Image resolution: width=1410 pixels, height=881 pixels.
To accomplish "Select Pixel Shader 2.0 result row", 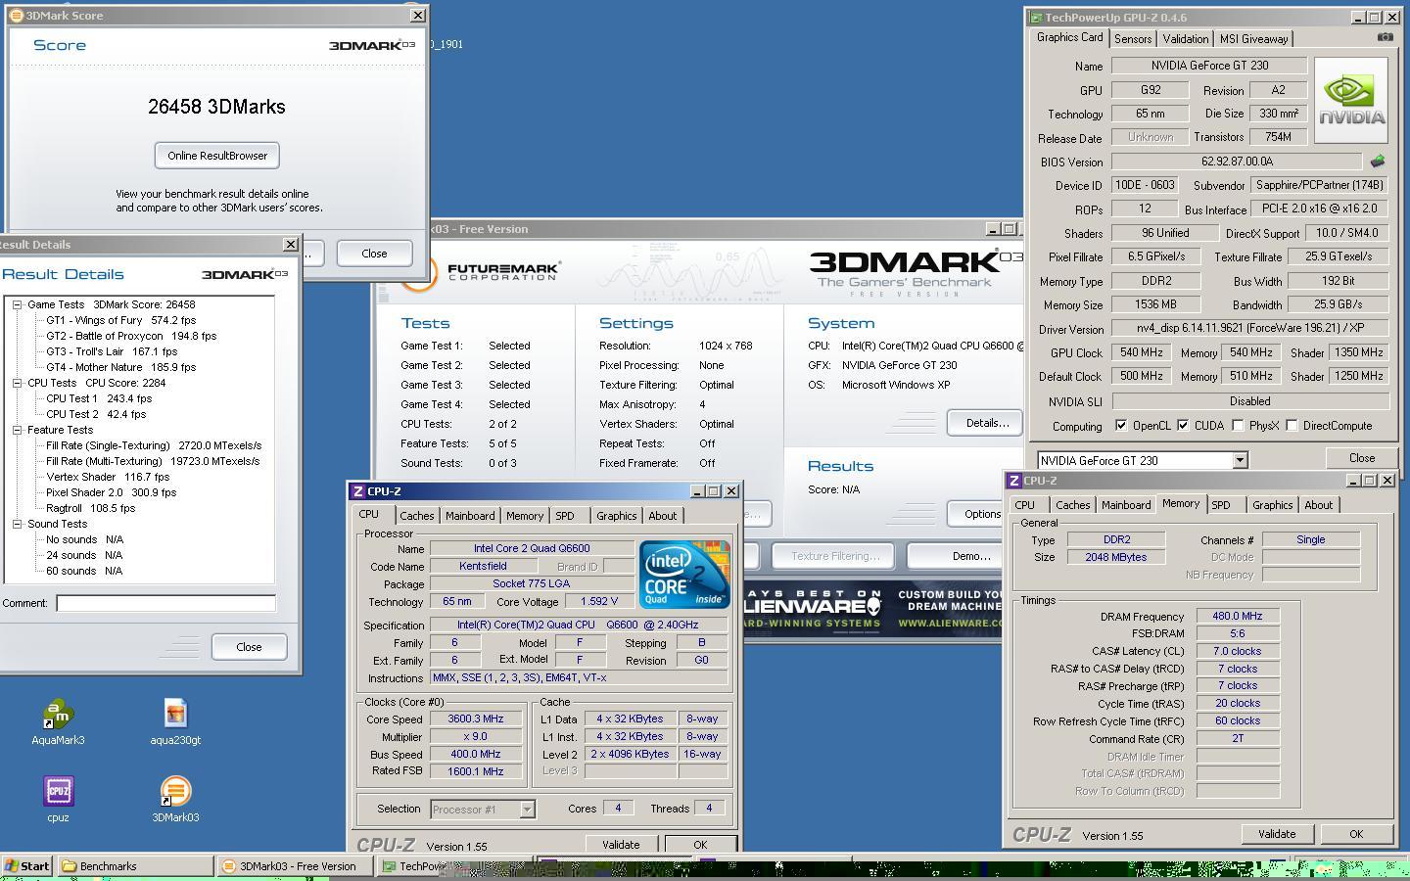I will (111, 492).
